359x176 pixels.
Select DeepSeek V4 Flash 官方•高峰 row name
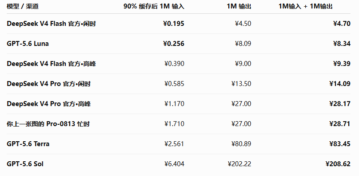click(51, 64)
